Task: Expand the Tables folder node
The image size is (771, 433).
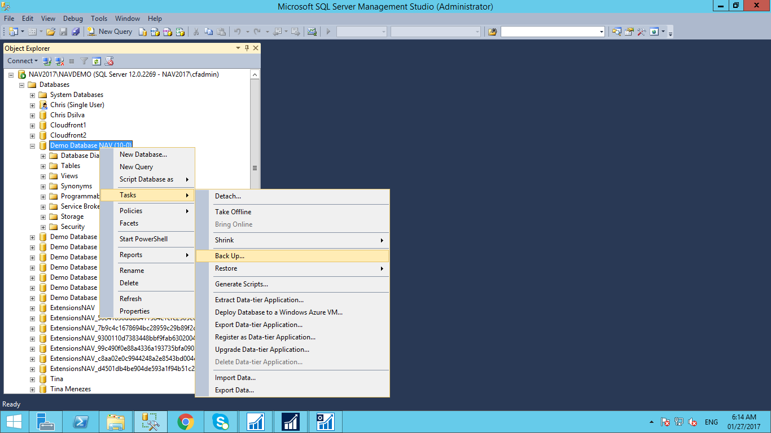Action: click(x=43, y=166)
